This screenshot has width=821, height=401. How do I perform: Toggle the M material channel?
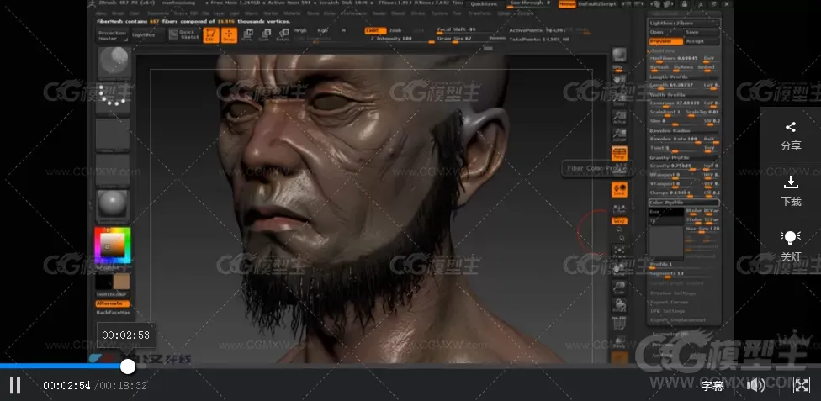tap(343, 30)
